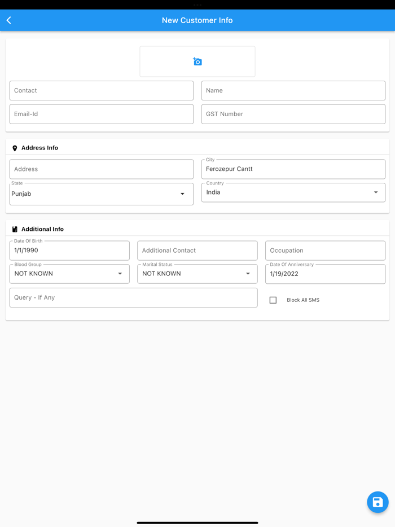
Task: Select the Contact input field
Action: [101, 90]
